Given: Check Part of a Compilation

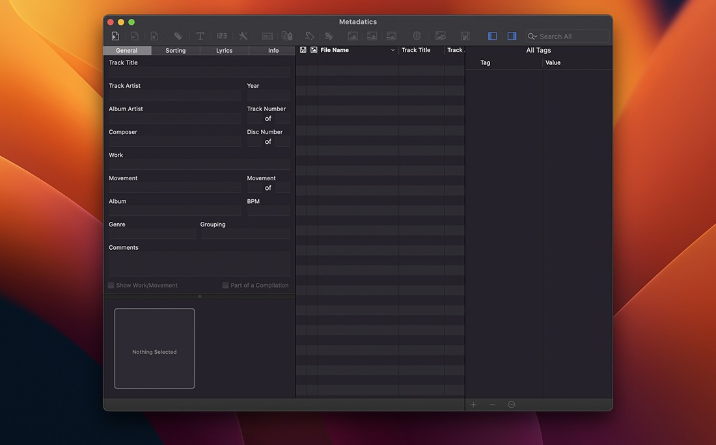Looking at the screenshot, I should pyautogui.click(x=225, y=285).
